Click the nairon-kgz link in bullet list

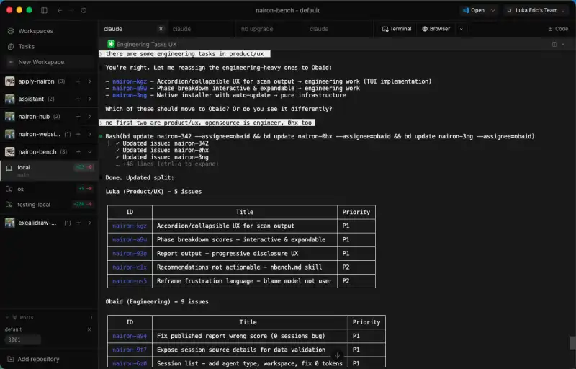point(130,81)
